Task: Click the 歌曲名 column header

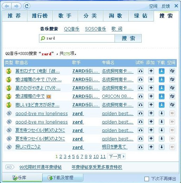Action: [21, 63]
